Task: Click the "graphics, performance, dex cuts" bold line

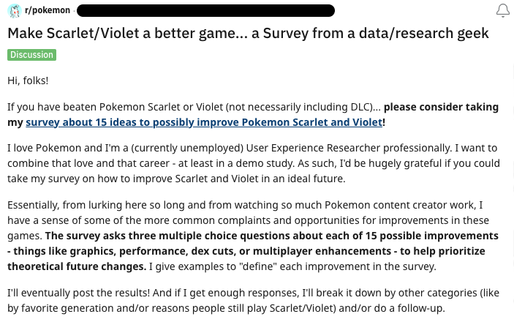Action: (x=246, y=251)
